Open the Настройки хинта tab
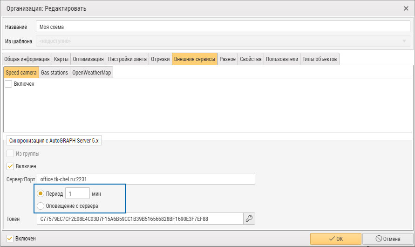This screenshot has height=247, width=415. click(127, 59)
